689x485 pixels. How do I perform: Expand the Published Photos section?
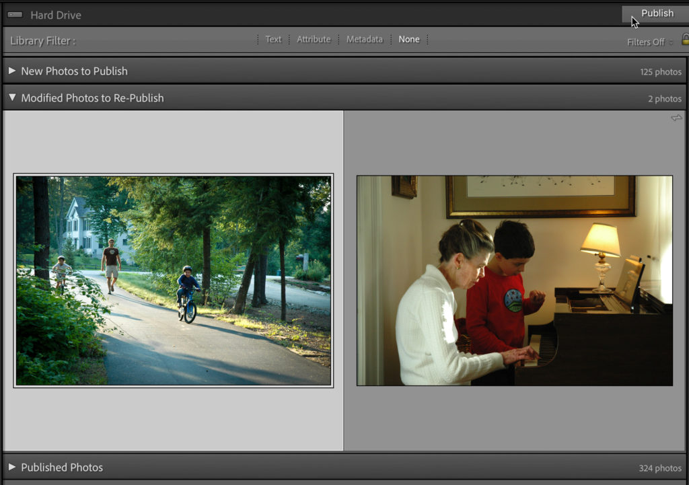click(x=12, y=467)
